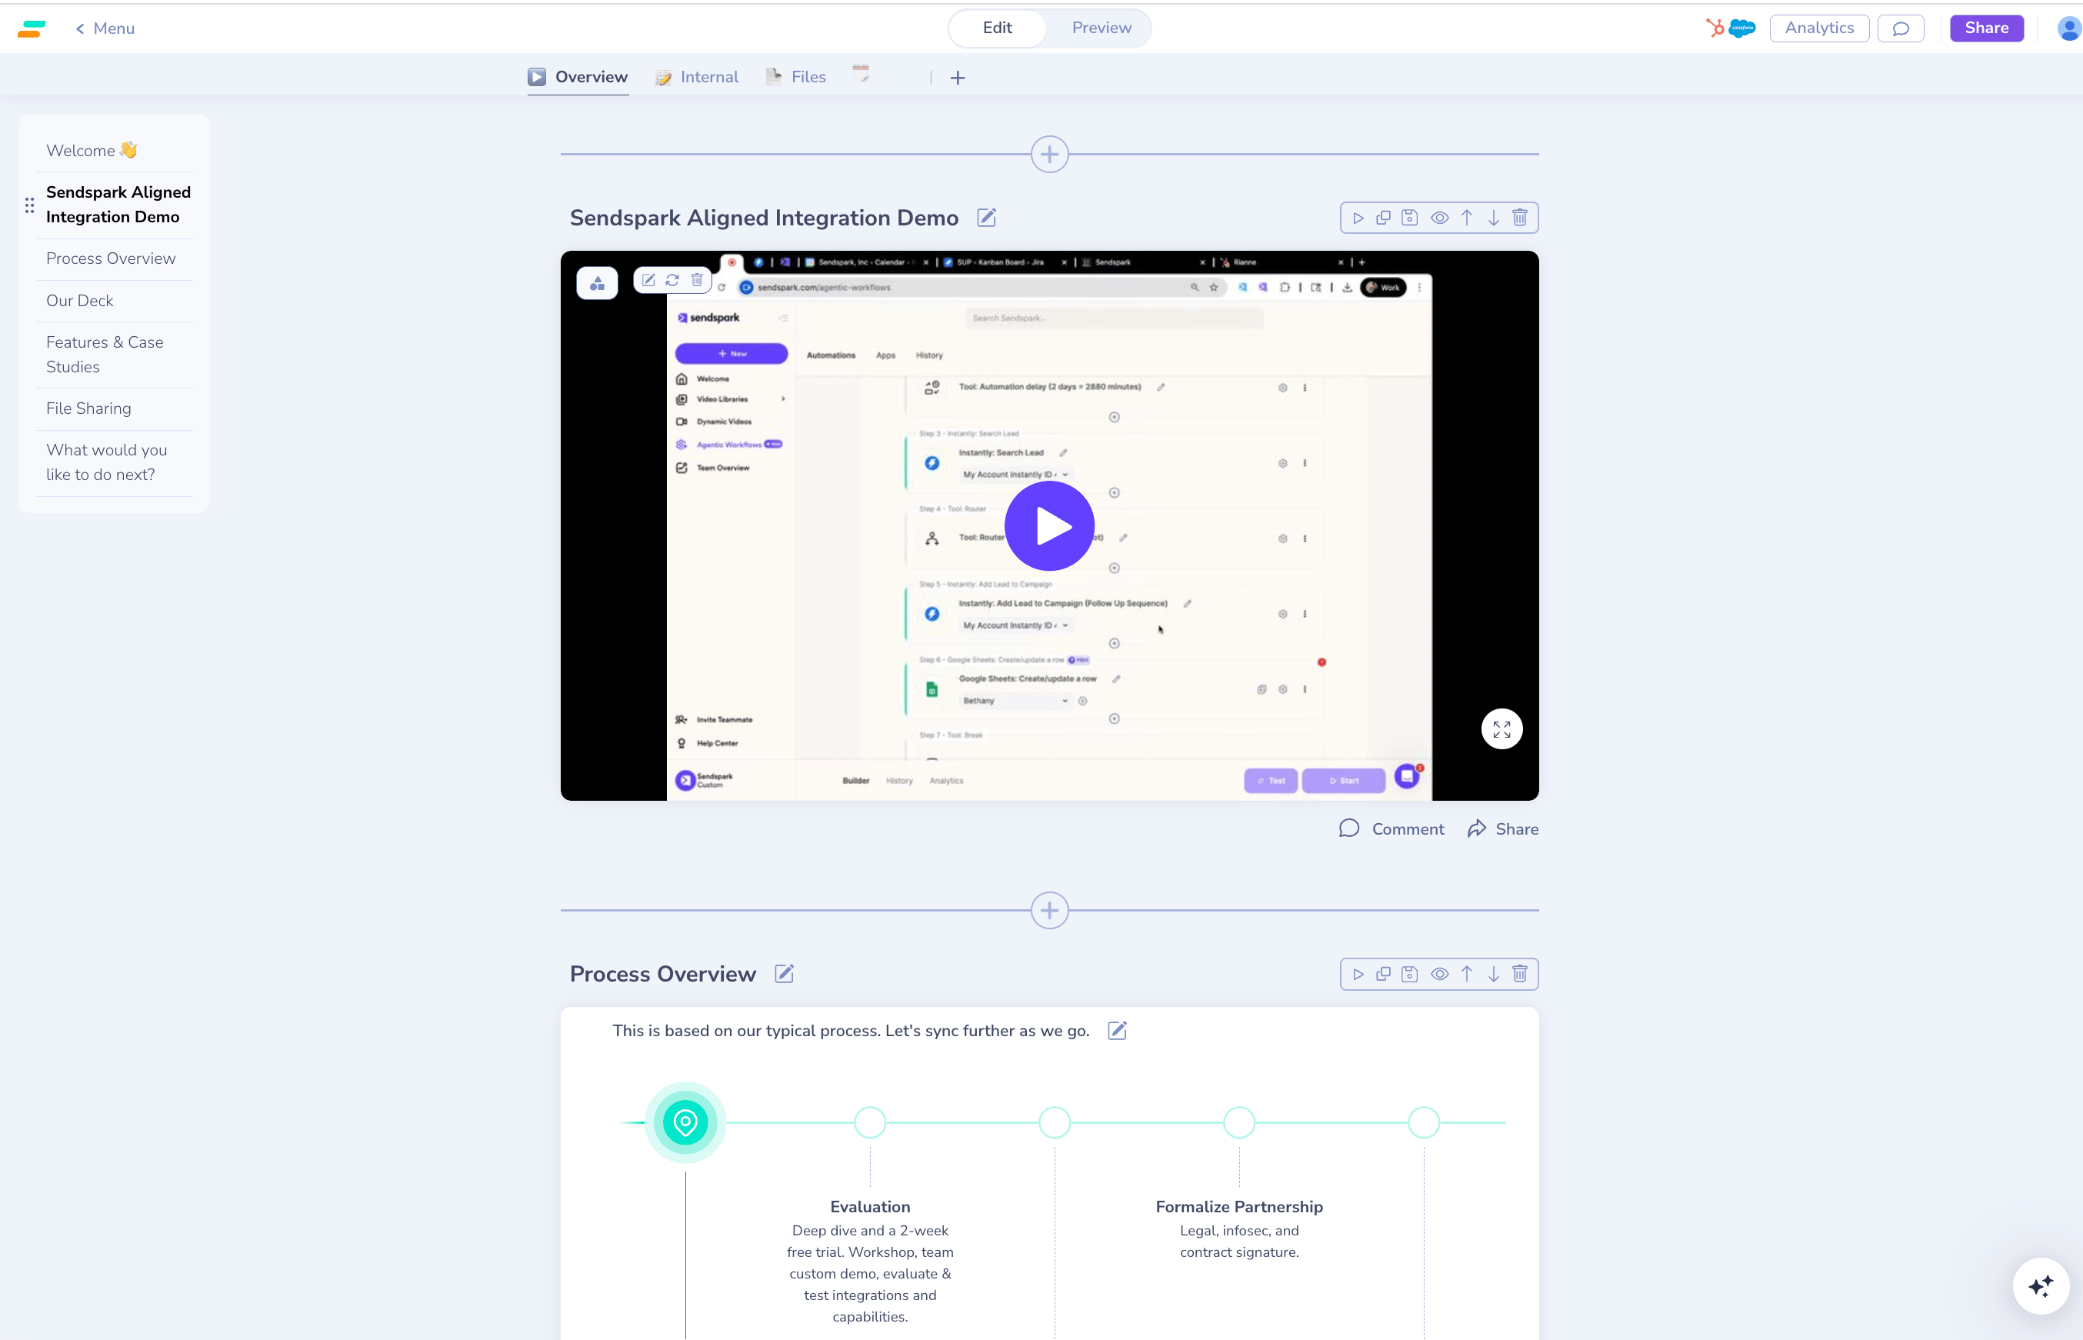Select the active first timeline step marker
The width and height of the screenshot is (2083, 1340).
[x=685, y=1122]
